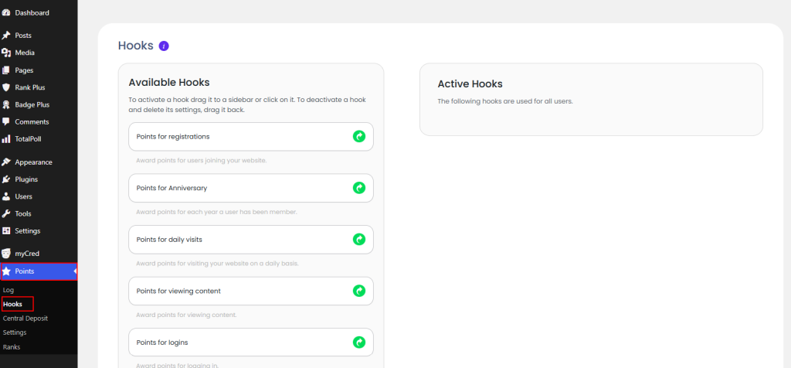
Task: Open the Ranks submenu link
Action: pos(12,347)
